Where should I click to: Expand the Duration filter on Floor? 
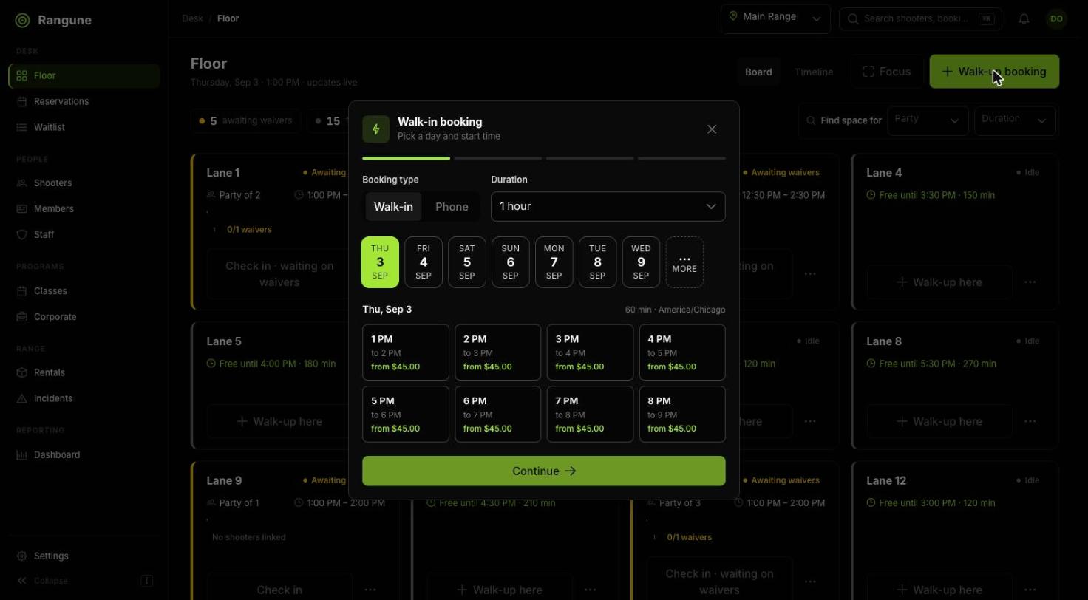1015,120
